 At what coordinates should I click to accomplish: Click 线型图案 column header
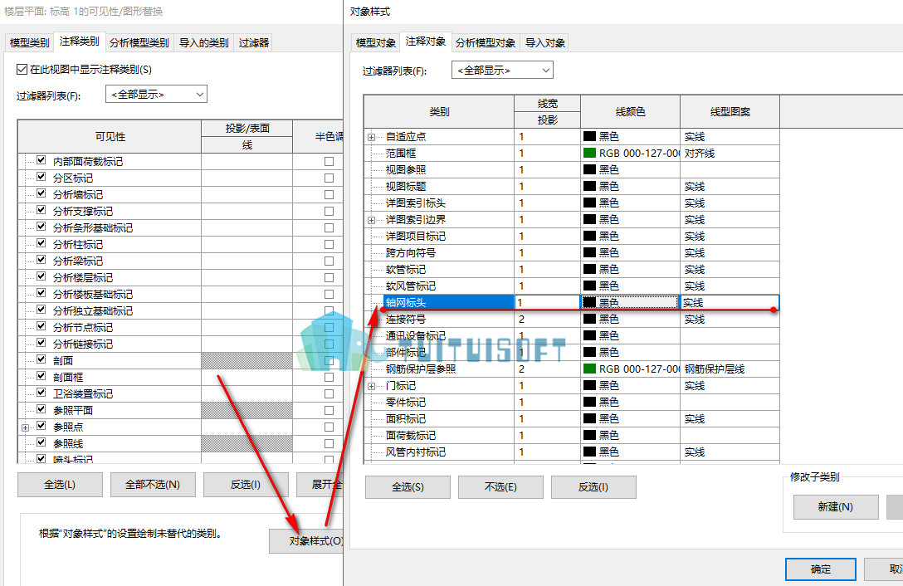[730, 112]
